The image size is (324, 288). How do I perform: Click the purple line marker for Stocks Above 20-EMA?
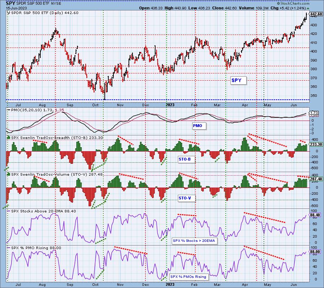(x=9, y=211)
